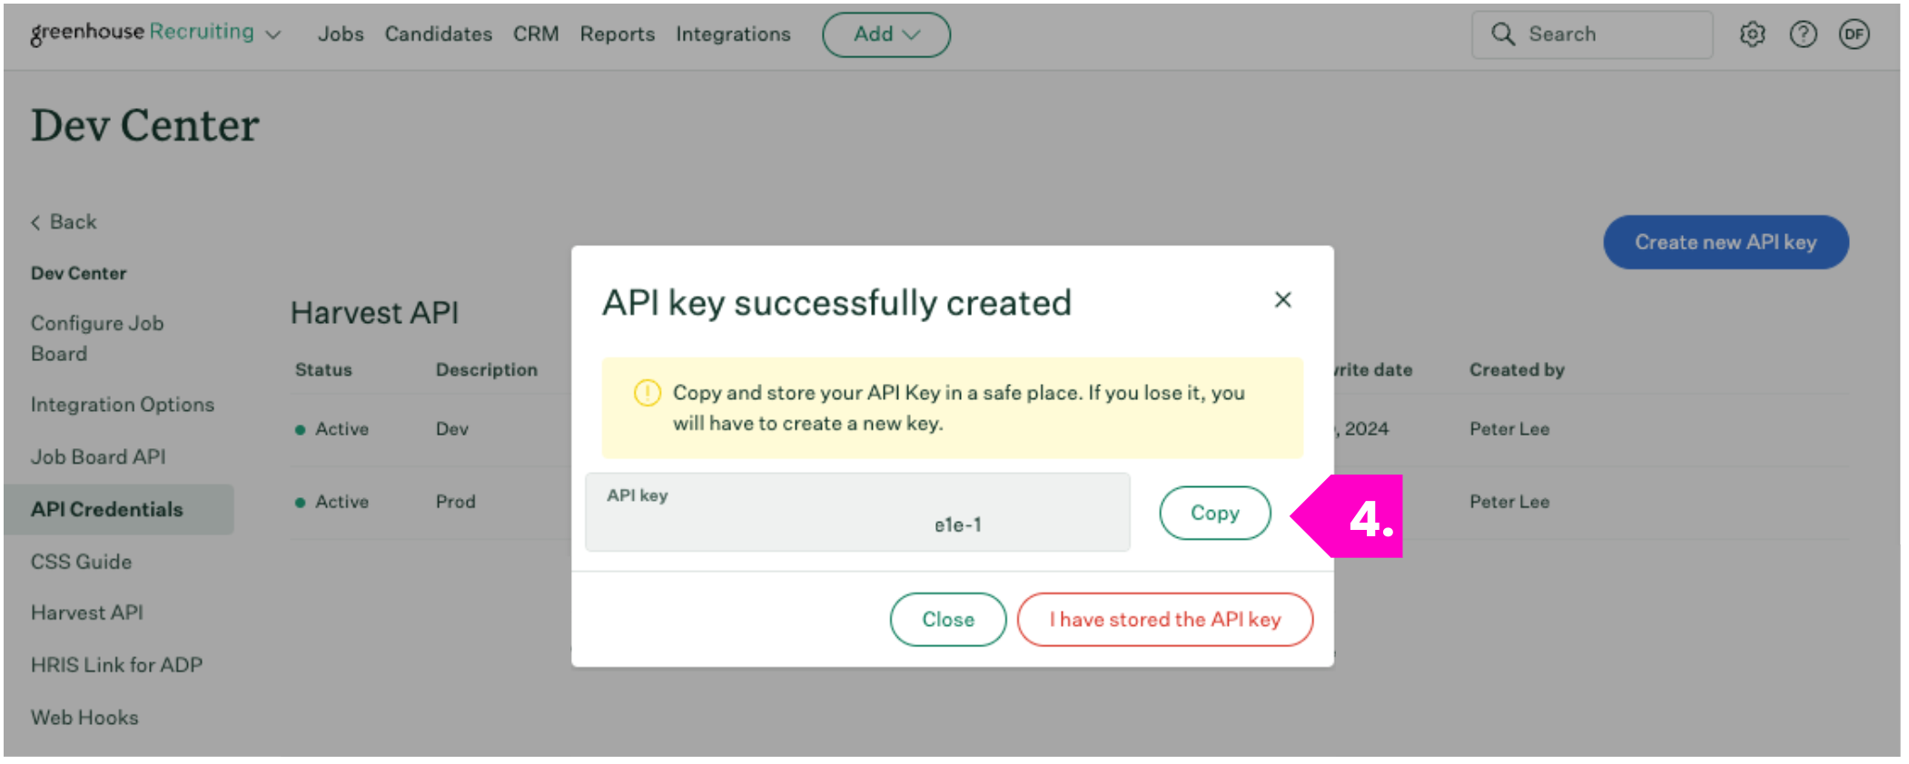Viewport: 1909px width, 764px height.
Task: Close the dialog with the X icon
Action: click(1282, 299)
